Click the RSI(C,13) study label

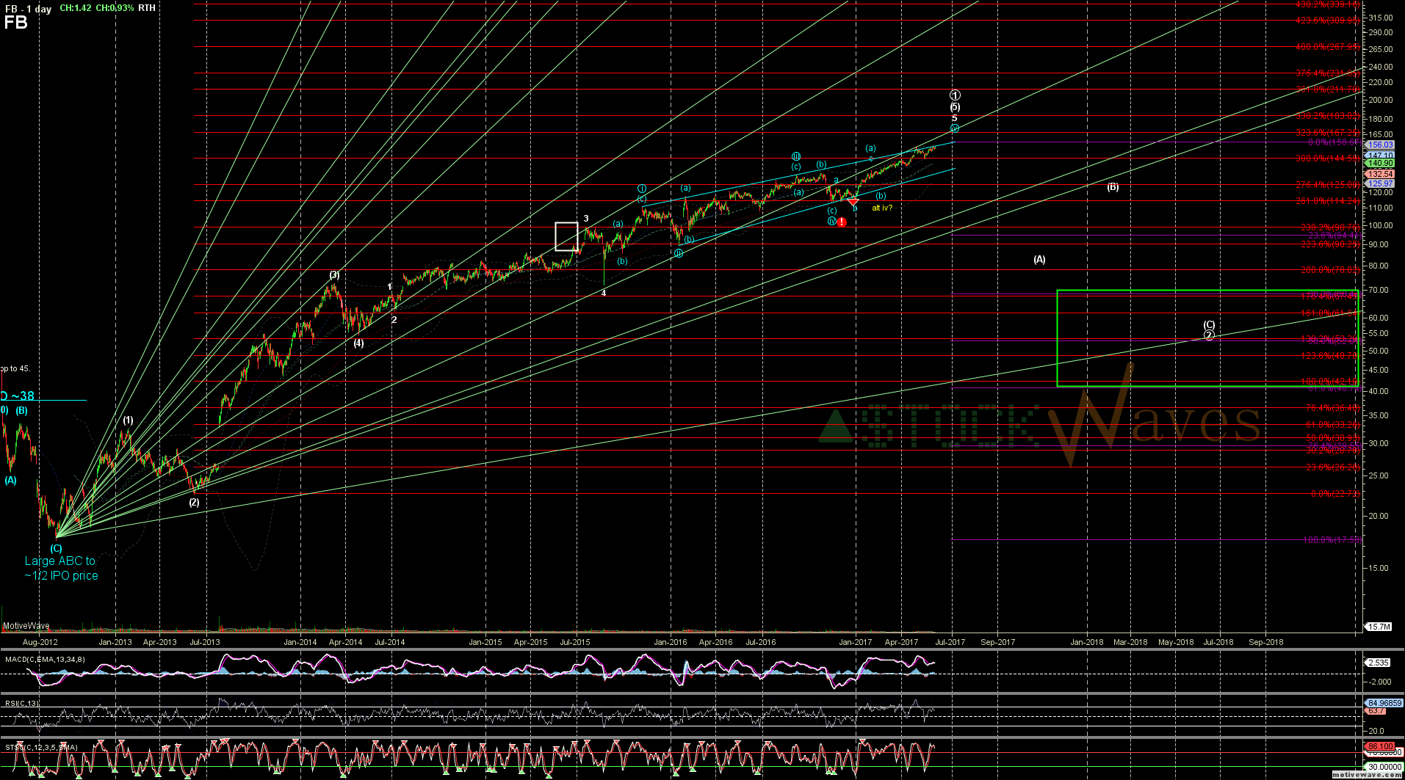(23, 703)
